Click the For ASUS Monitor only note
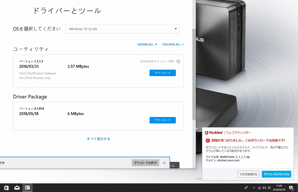 pos(35,78)
